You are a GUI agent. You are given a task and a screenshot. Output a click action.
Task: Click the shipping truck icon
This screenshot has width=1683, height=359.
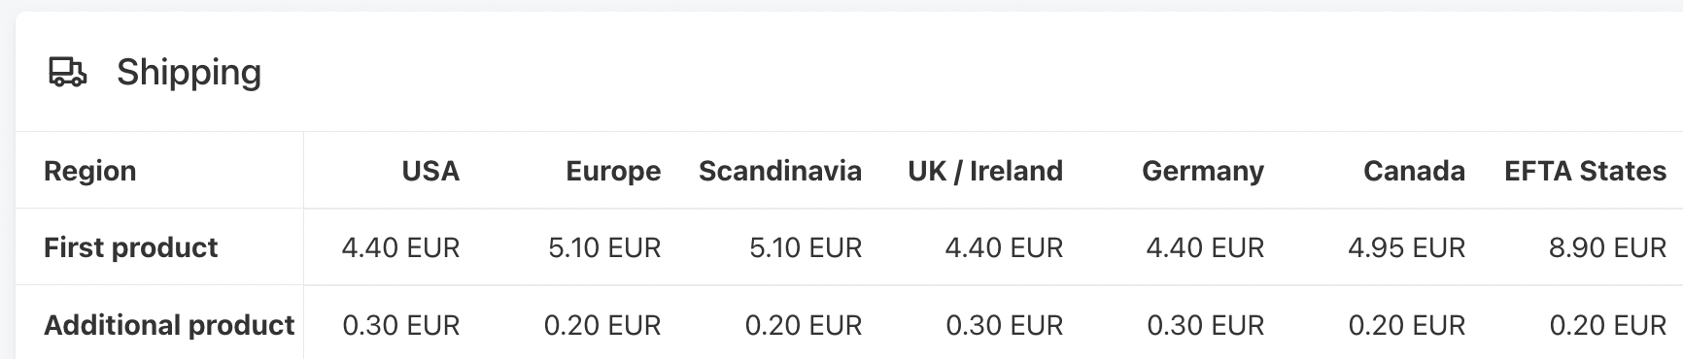(67, 73)
